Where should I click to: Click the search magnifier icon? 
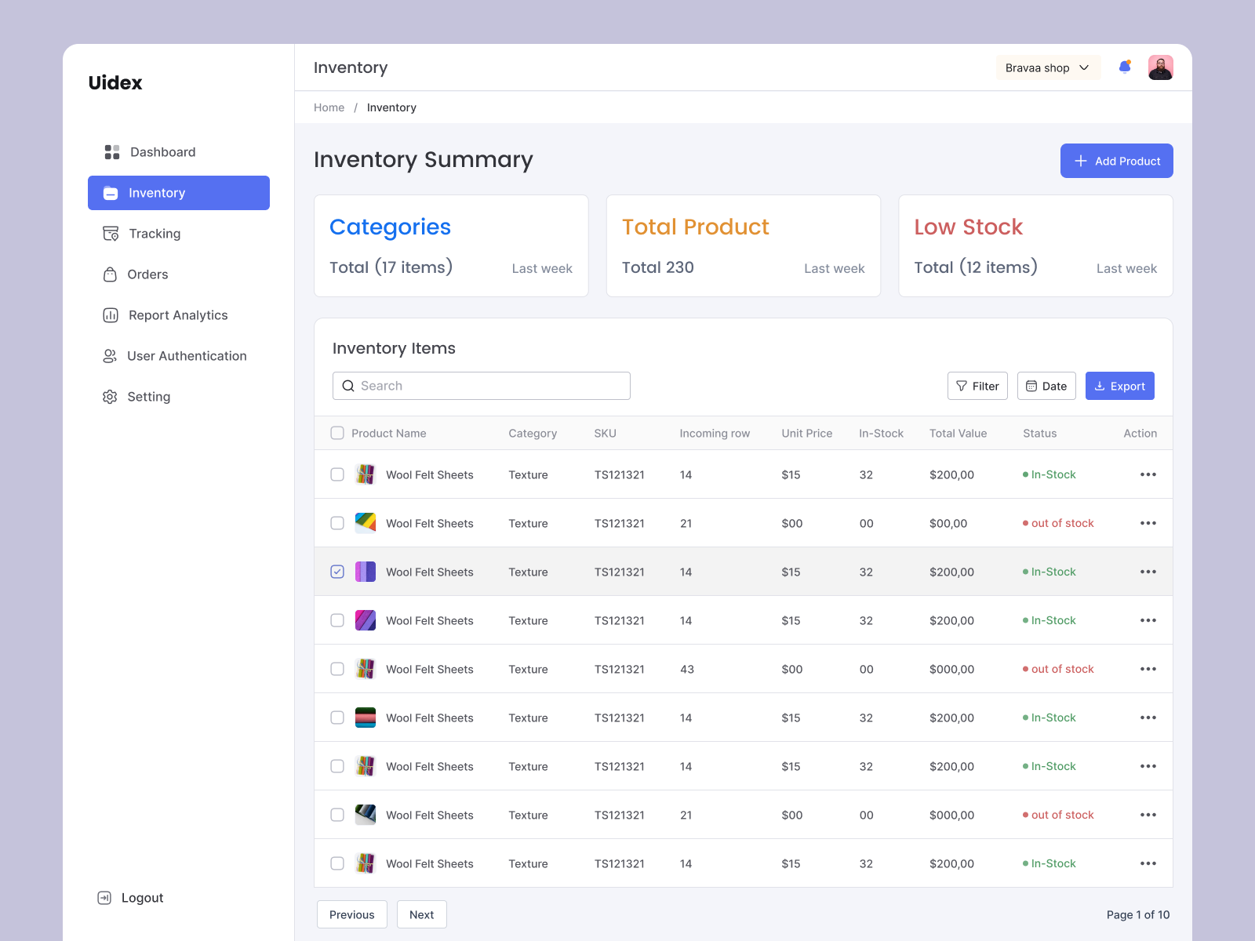348,386
